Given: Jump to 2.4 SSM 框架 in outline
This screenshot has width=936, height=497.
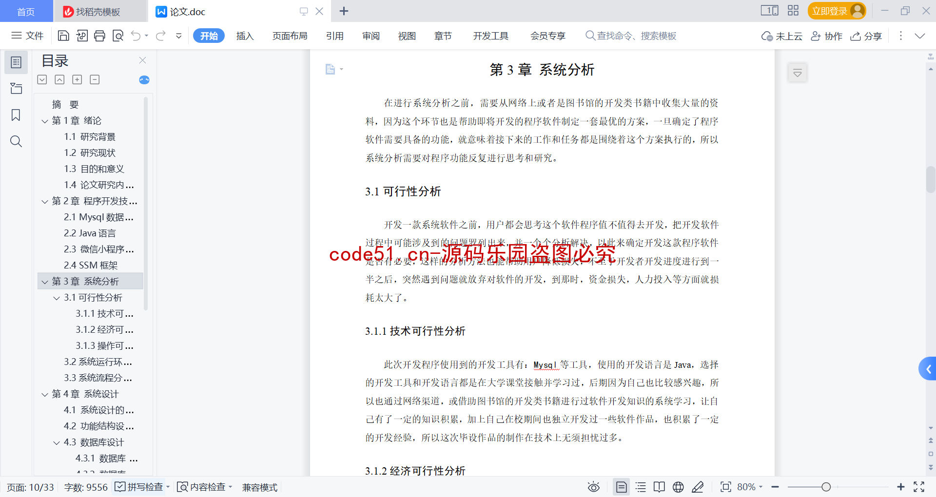Looking at the screenshot, I should click(91, 265).
